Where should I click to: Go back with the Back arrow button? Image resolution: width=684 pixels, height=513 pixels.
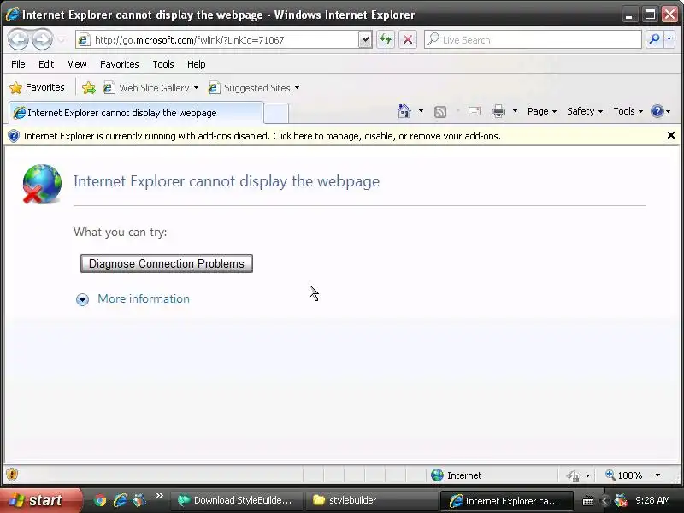(x=18, y=39)
